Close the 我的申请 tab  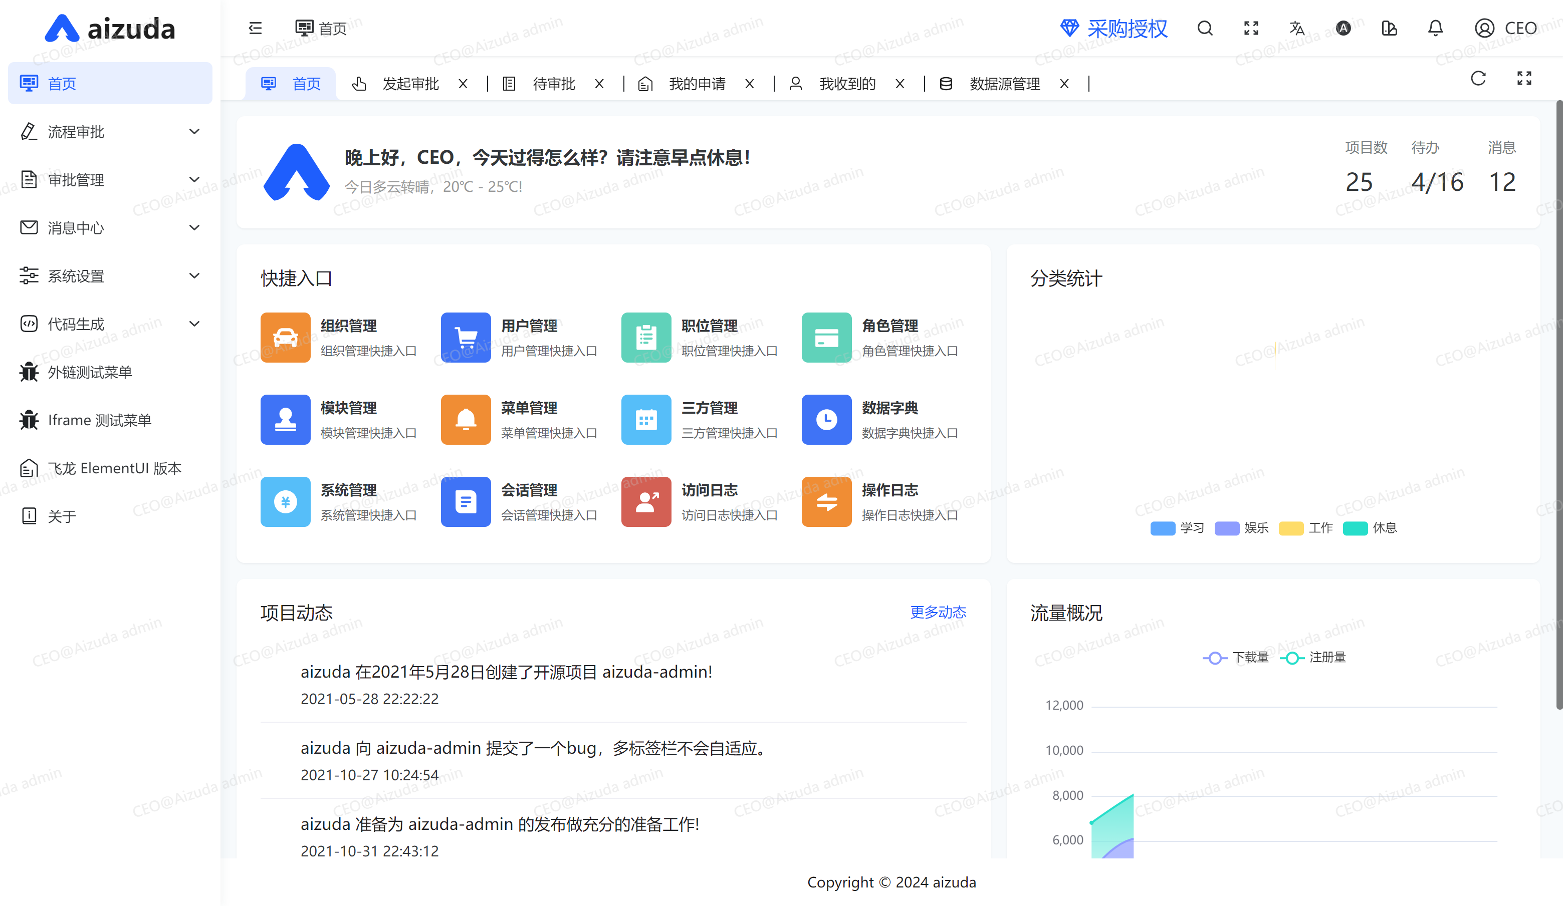click(x=749, y=84)
